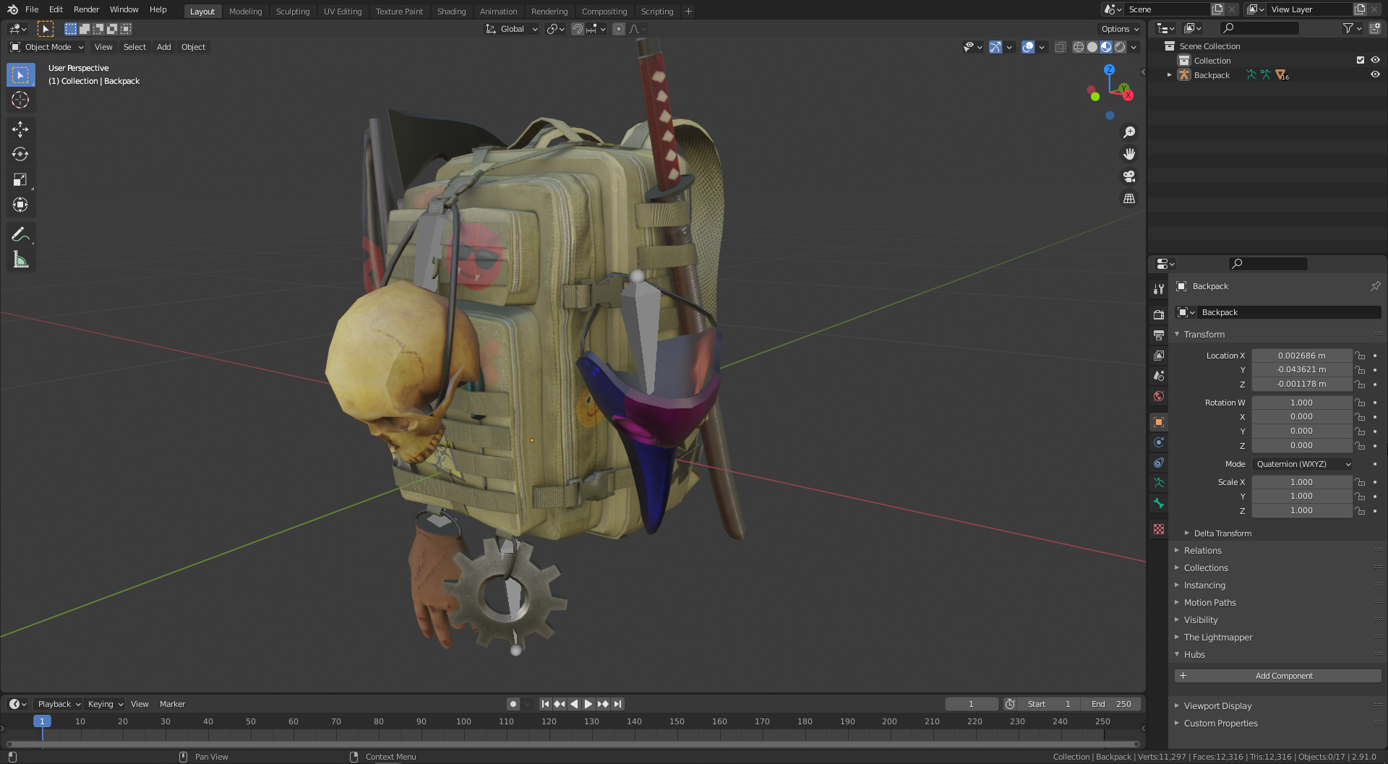
Task: Expand the Delta Transform section
Action: tap(1222, 533)
